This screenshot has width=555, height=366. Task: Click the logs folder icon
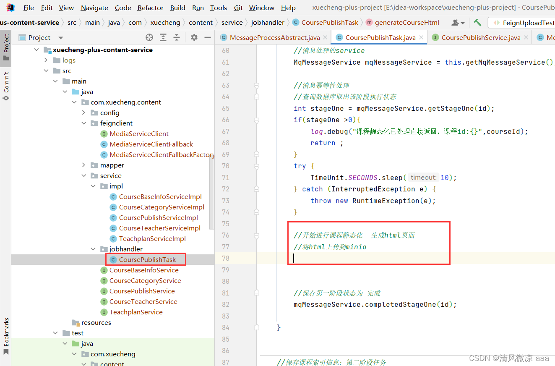pos(57,60)
